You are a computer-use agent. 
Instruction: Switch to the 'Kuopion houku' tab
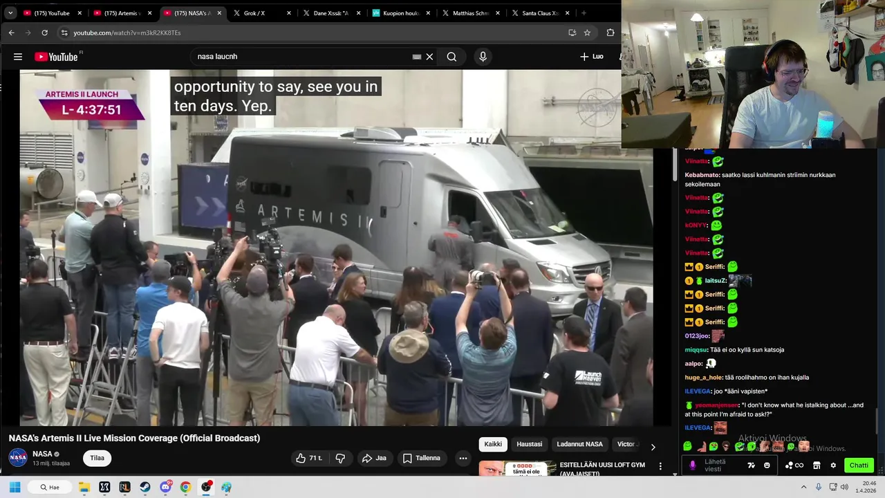401,13
